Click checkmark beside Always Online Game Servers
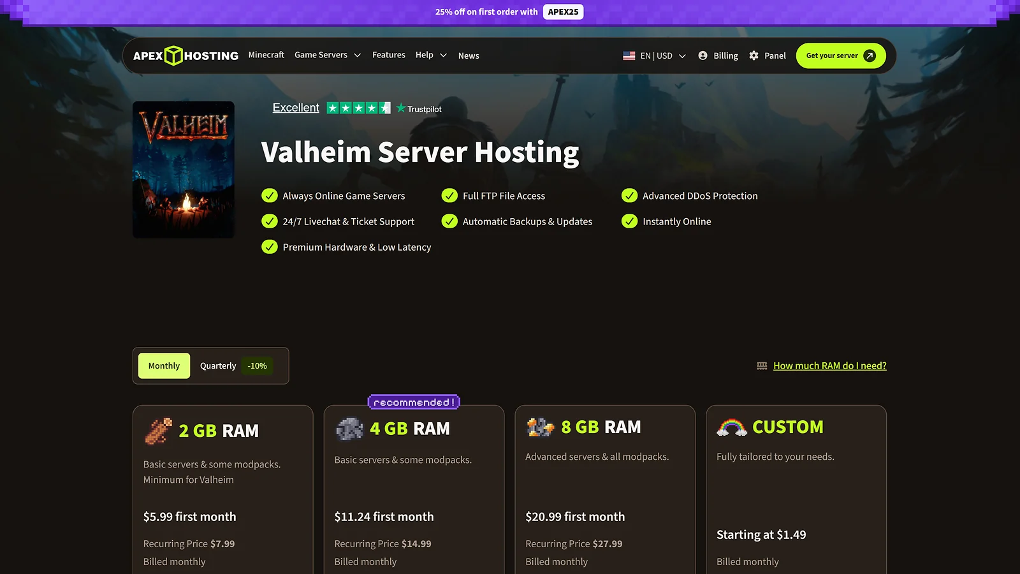1020x574 pixels. tap(270, 195)
